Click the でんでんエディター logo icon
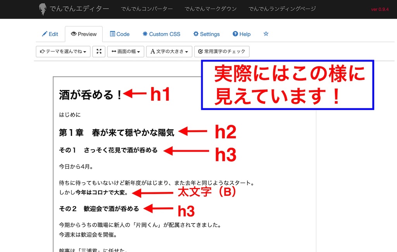 pyautogui.click(x=43, y=9)
